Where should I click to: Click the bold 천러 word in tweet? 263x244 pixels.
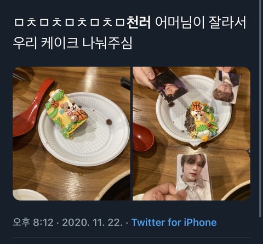tap(139, 22)
